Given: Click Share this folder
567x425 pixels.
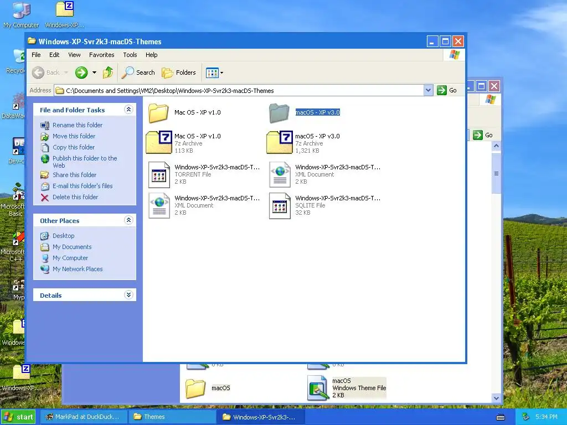Looking at the screenshot, I should click(x=75, y=175).
